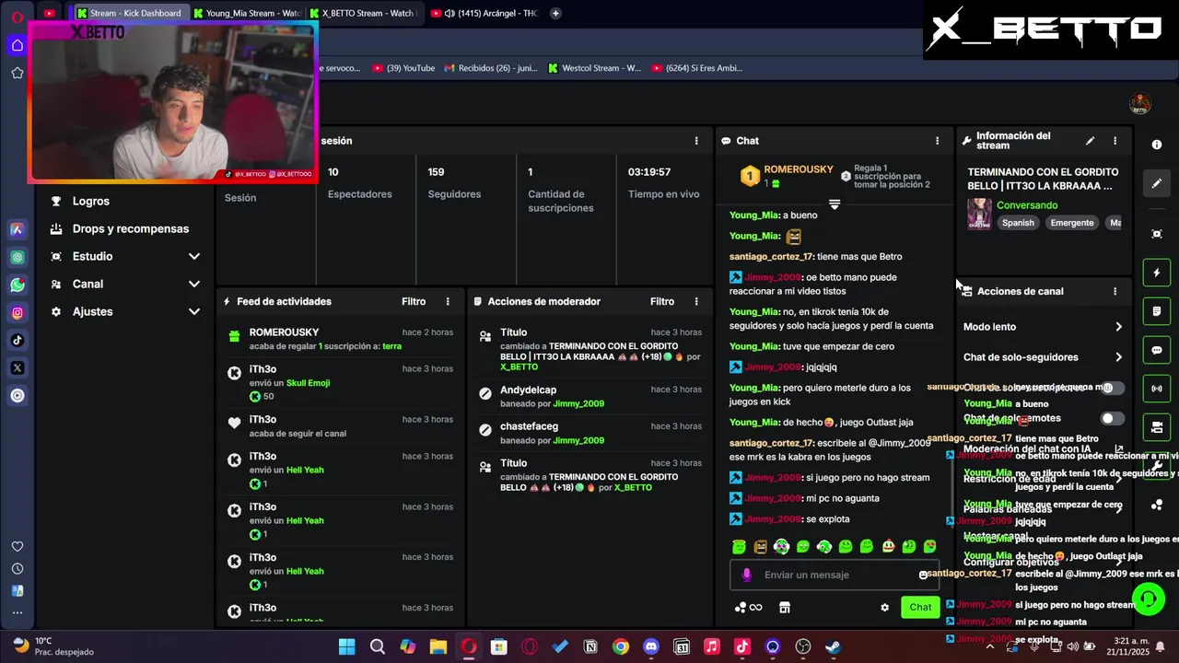The image size is (1179, 663).
Task: Click the Spanish language tag
Action: click(1018, 223)
